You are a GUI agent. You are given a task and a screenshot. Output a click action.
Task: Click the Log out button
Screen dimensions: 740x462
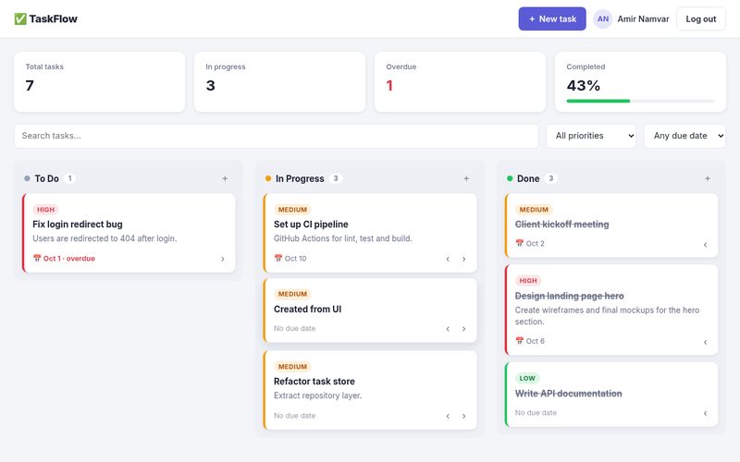(x=701, y=18)
